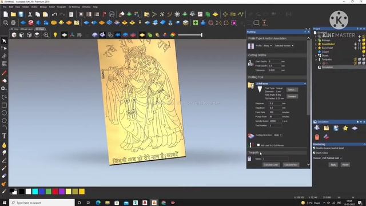The image size is (366, 206).
Task: Click the gray slab icon in Simulation panel
Action: click(355, 128)
